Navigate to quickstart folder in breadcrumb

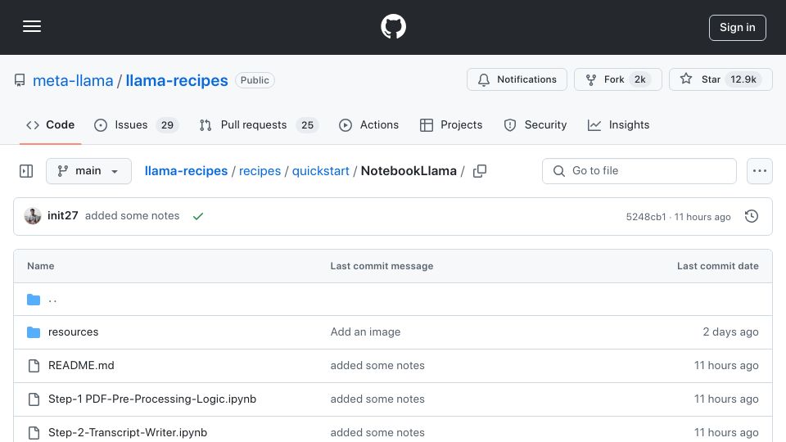click(320, 171)
